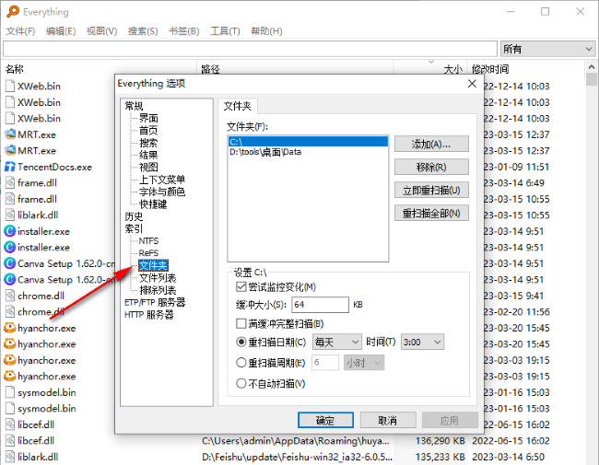Expand the 所有 filter dropdown
Viewport: 599px width, 465px height.
547,49
